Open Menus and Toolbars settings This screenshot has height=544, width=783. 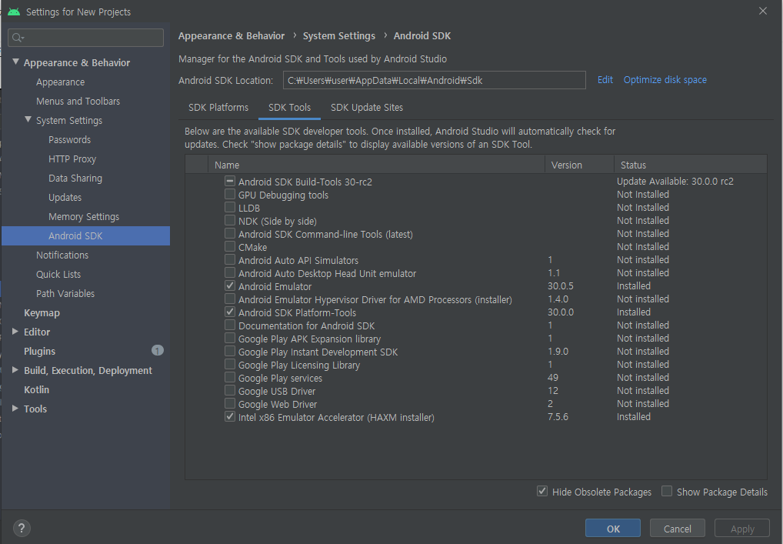click(78, 101)
